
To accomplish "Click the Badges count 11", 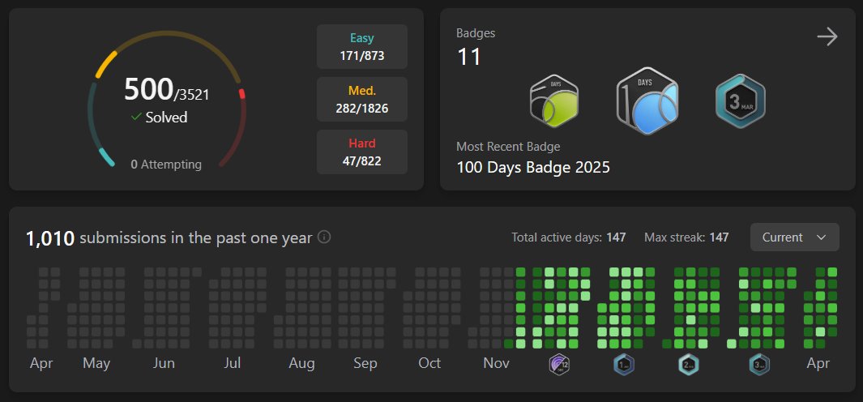I will (469, 57).
